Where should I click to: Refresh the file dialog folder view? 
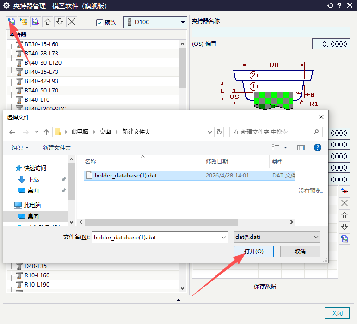(x=219, y=132)
